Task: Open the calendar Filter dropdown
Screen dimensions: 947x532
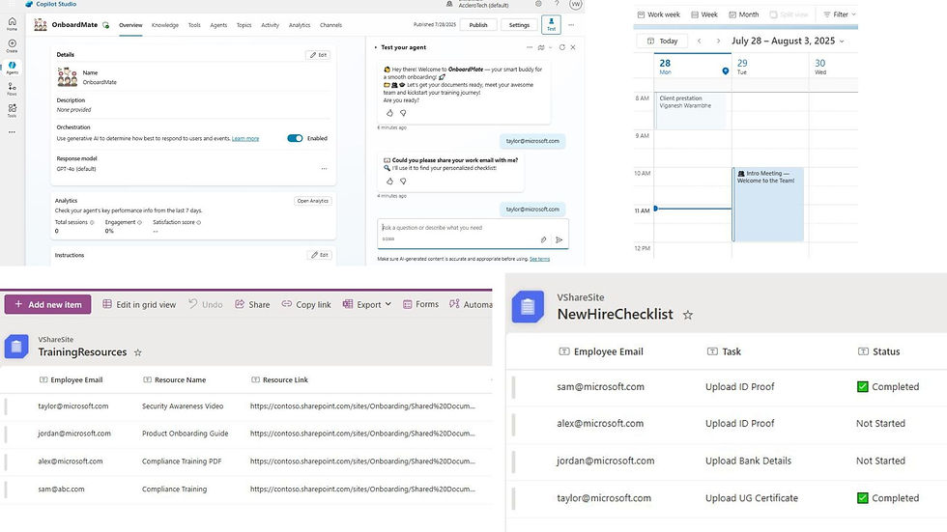Action: click(840, 14)
